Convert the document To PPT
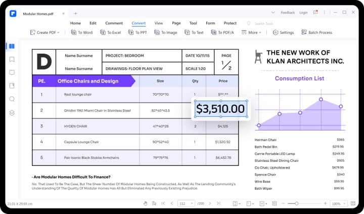Screen dimensions: 364x214 point(138,32)
